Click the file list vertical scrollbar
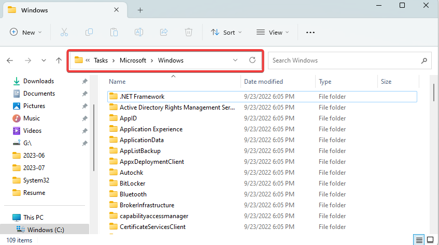 (433, 93)
